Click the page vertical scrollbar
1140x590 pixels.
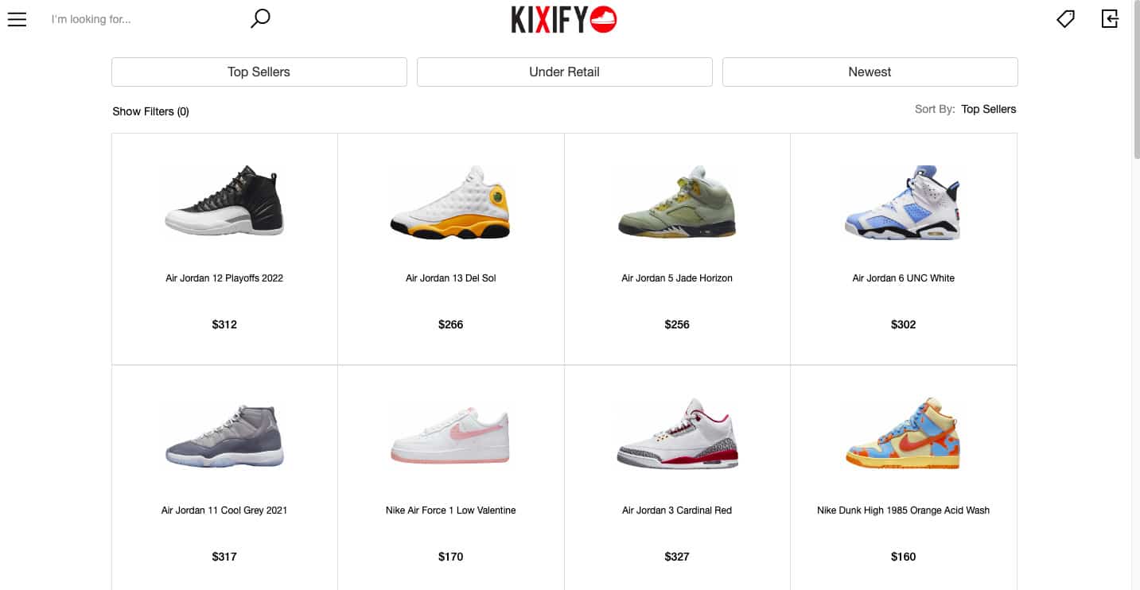pyautogui.click(x=1135, y=295)
